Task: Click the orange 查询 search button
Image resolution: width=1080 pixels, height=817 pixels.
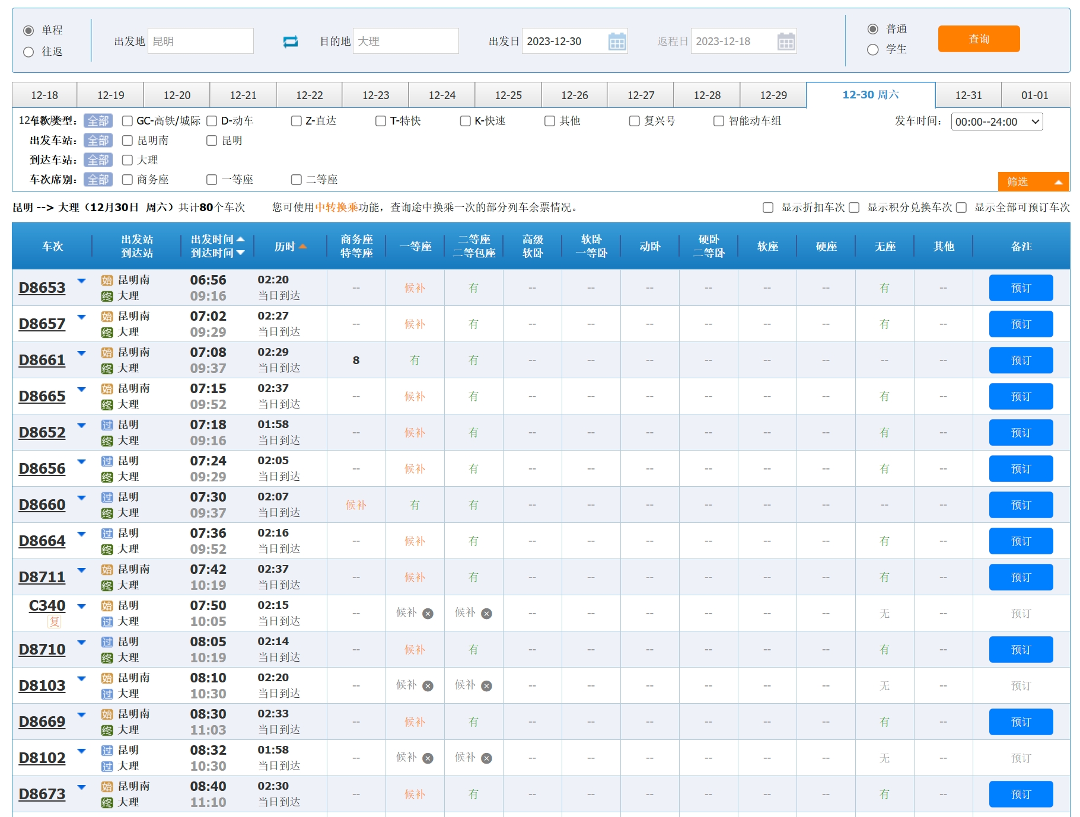Action: click(979, 39)
